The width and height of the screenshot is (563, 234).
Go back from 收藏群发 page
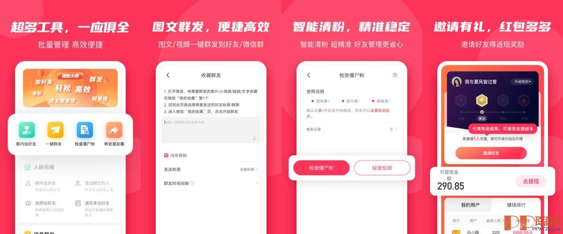[x=168, y=75]
